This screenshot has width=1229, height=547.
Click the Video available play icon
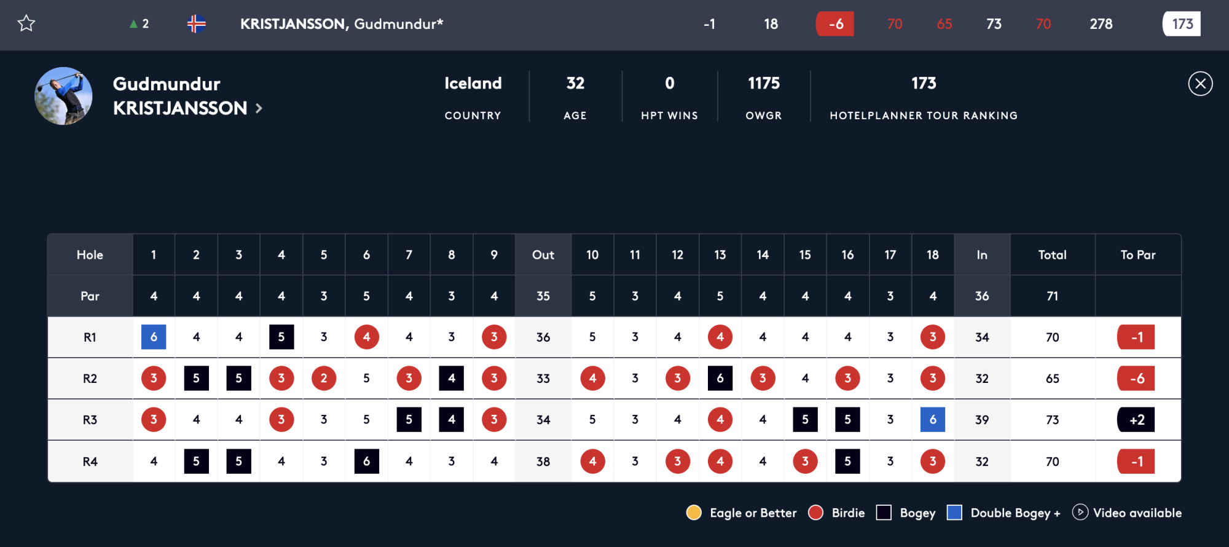tap(1080, 512)
